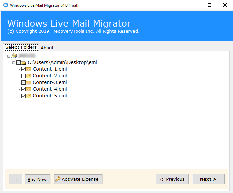Screen dimensions: 233x193
Task: Switch to the Select Folders tab
Action: pos(21,47)
